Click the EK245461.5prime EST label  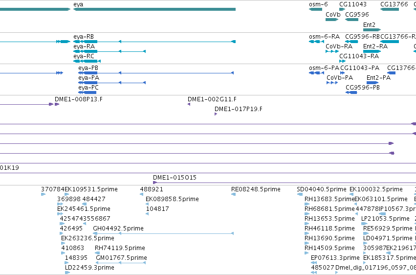click(84, 209)
